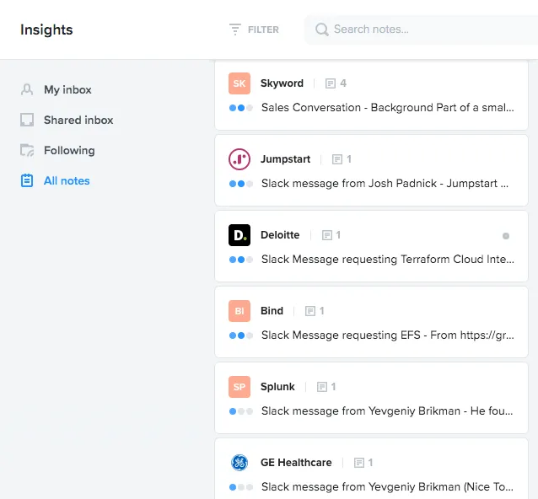Open the Following section
Viewport: 538px width, 499px height.
click(x=69, y=150)
